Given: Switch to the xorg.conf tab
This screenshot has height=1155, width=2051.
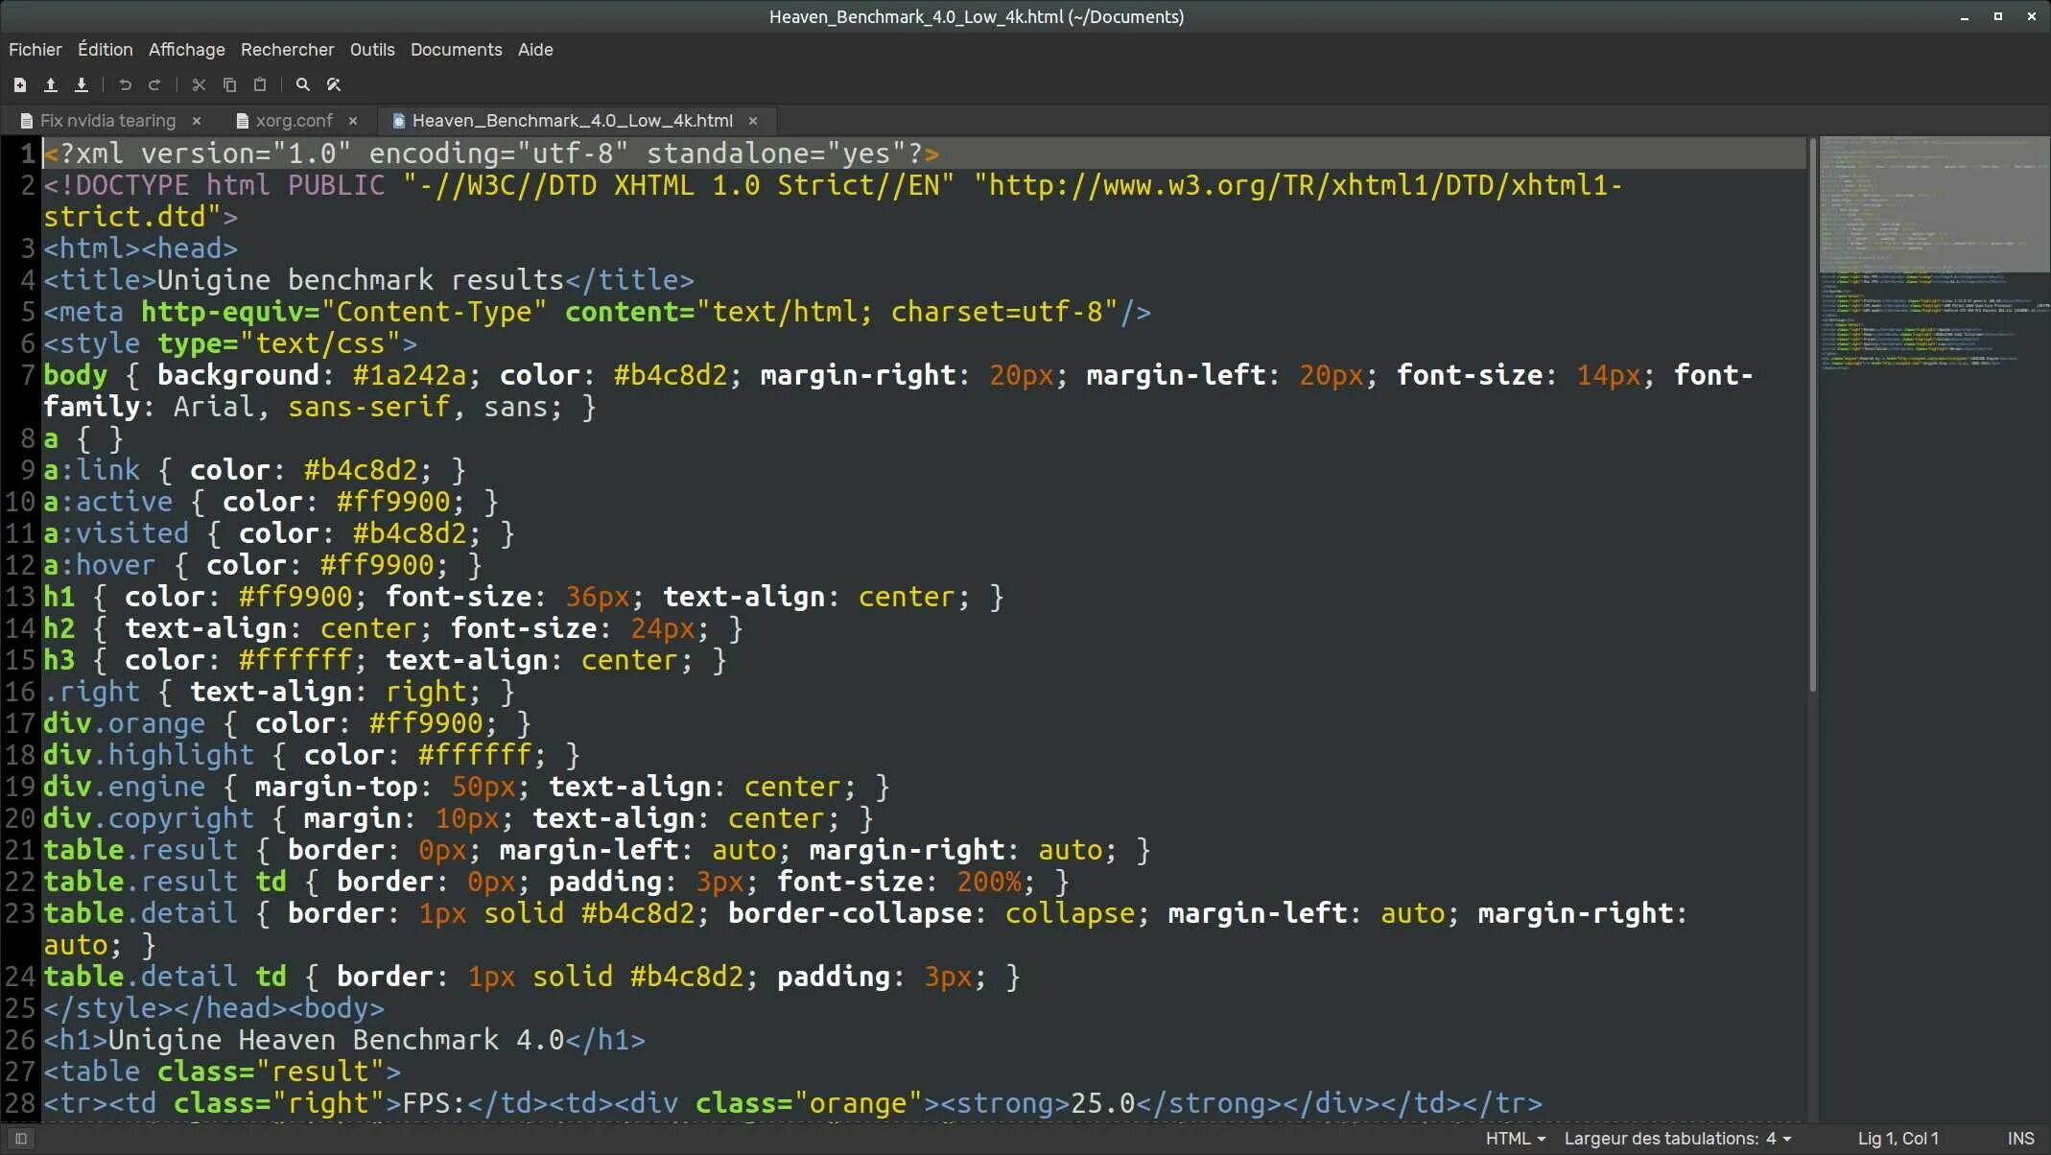Looking at the screenshot, I should pyautogui.click(x=294, y=121).
